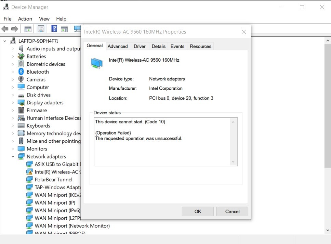Open the Help menu
Viewport: 331px width, 244px height.
61,19
